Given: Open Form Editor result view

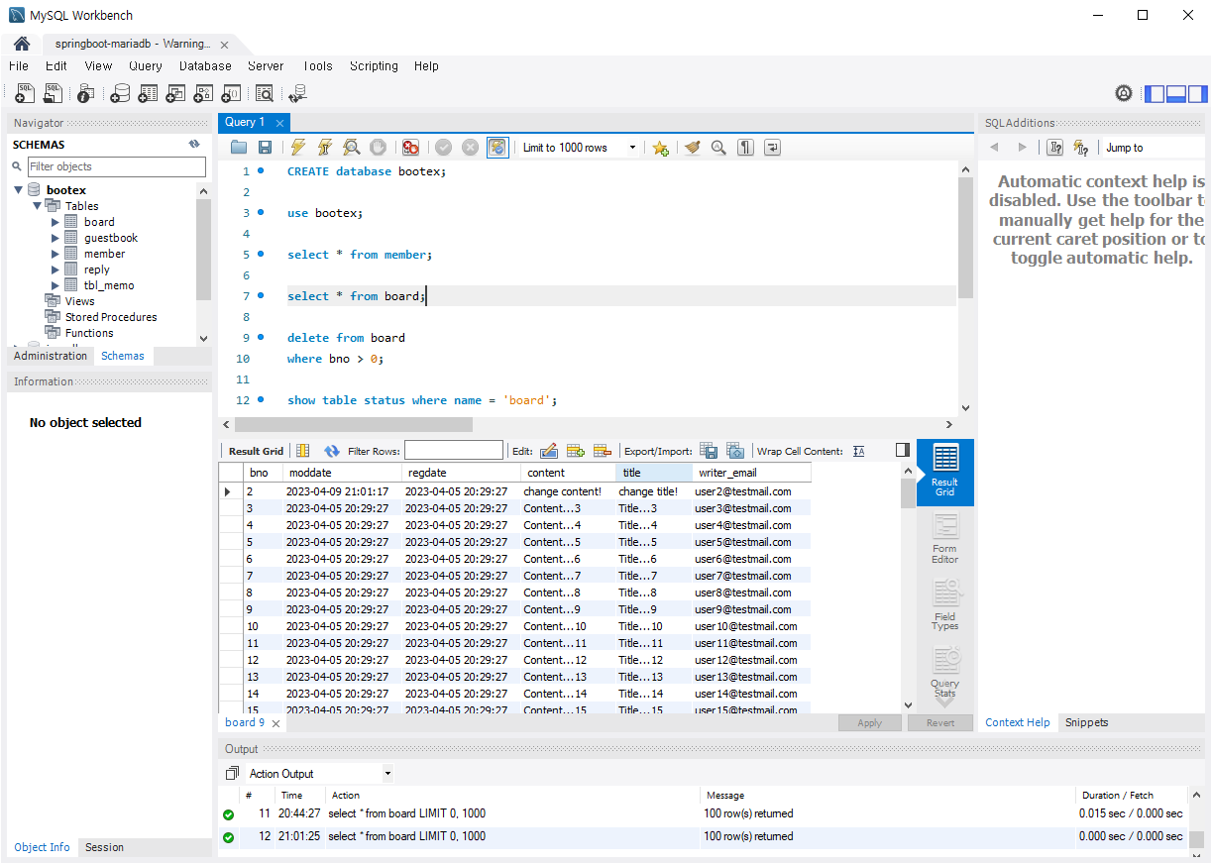Looking at the screenshot, I should (x=945, y=539).
